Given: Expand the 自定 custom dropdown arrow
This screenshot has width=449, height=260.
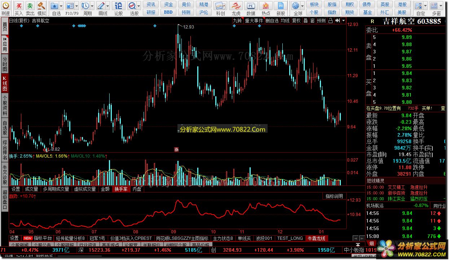Looking at the screenshot, I should click(426, 6).
